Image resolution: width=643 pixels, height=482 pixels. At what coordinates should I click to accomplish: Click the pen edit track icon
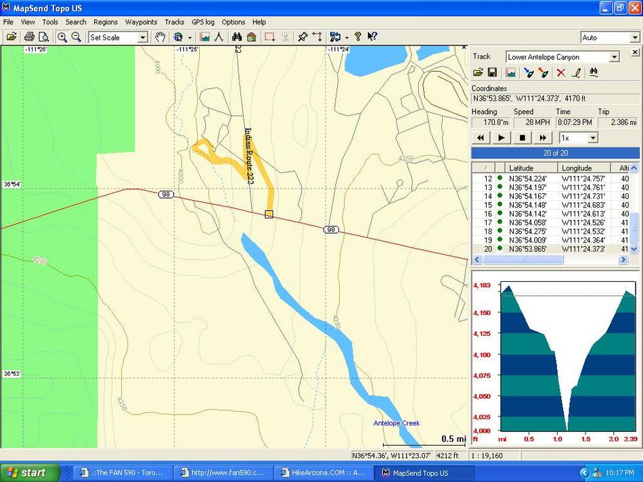[576, 72]
